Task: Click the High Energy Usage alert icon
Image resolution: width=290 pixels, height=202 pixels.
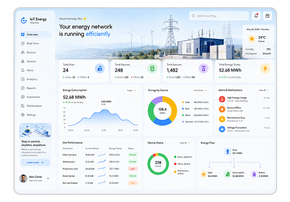Action: tap(222, 99)
